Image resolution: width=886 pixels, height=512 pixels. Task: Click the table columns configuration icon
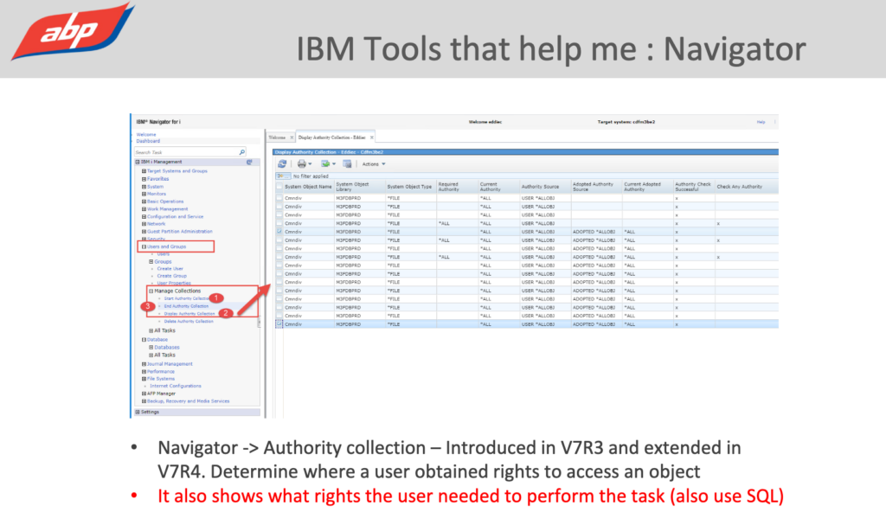pos(348,163)
